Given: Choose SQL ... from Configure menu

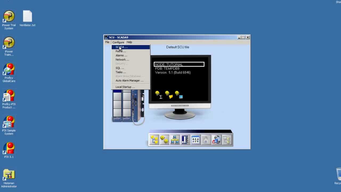Looking at the screenshot, I should click(x=131, y=68).
